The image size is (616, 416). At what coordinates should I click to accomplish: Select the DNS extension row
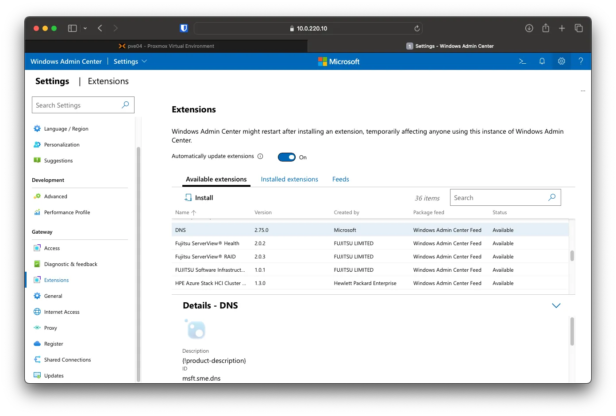click(370, 230)
